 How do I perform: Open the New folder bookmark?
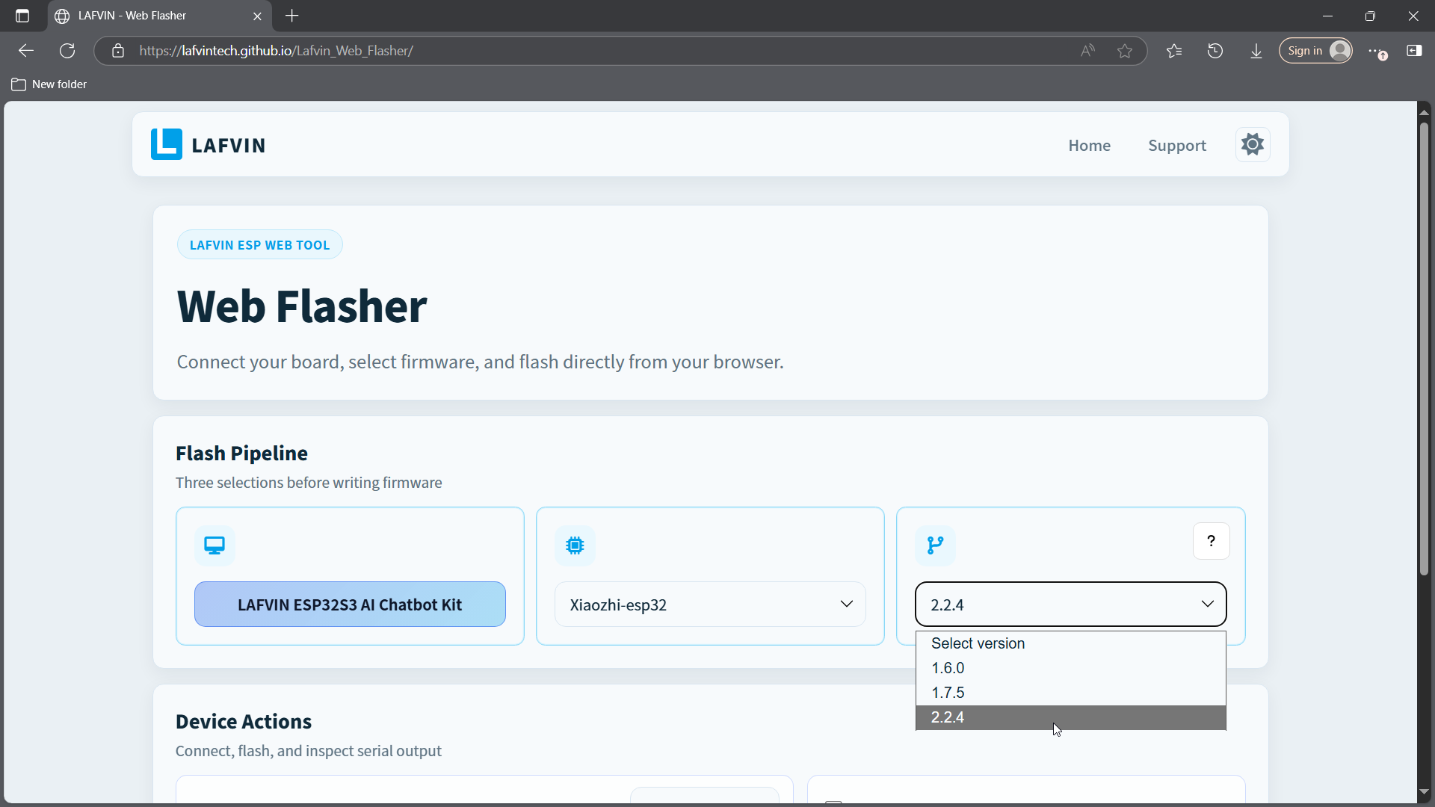point(49,84)
